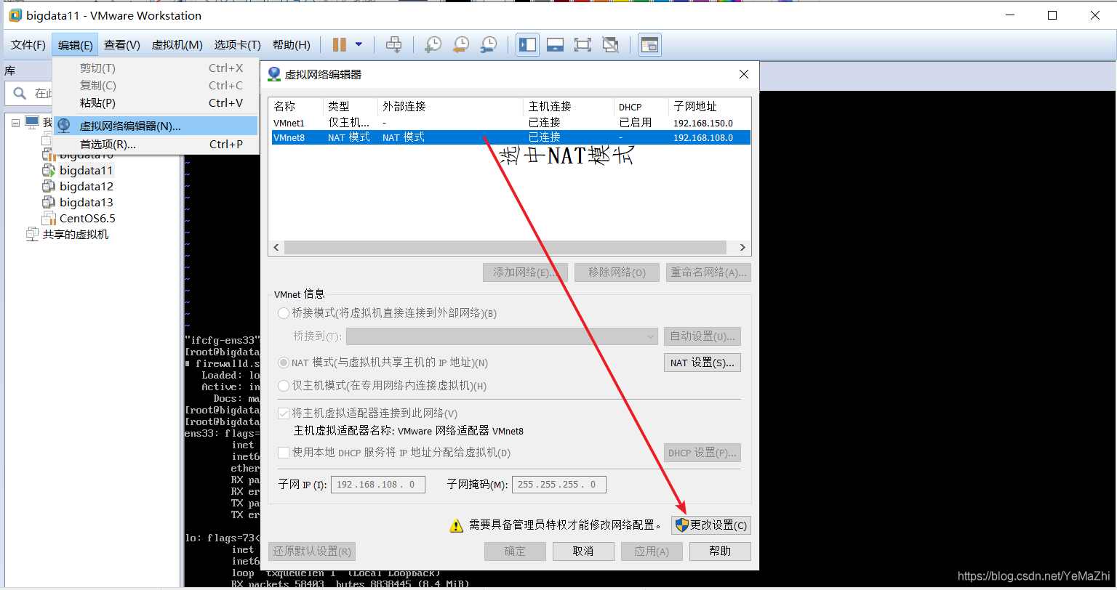
Task: Open the 帮助(H) menu
Action: pos(291,45)
